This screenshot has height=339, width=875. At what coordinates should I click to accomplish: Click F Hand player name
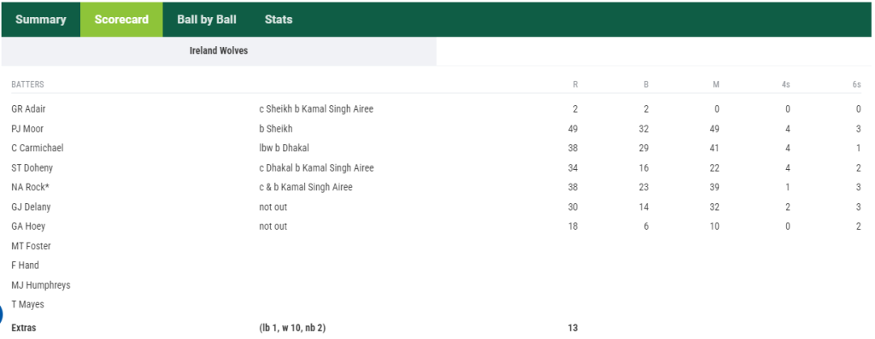point(25,266)
